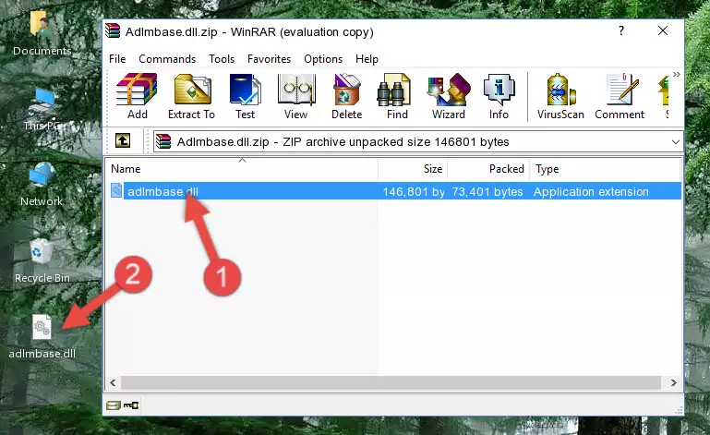Click the Add toolbar icon
Viewport: 710px width, 435px height.
pos(137,96)
